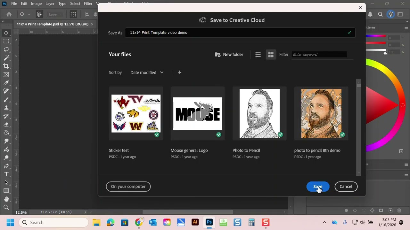Select the Rectangular Marquee tool
The height and width of the screenshot is (230, 410).
[6, 41]
